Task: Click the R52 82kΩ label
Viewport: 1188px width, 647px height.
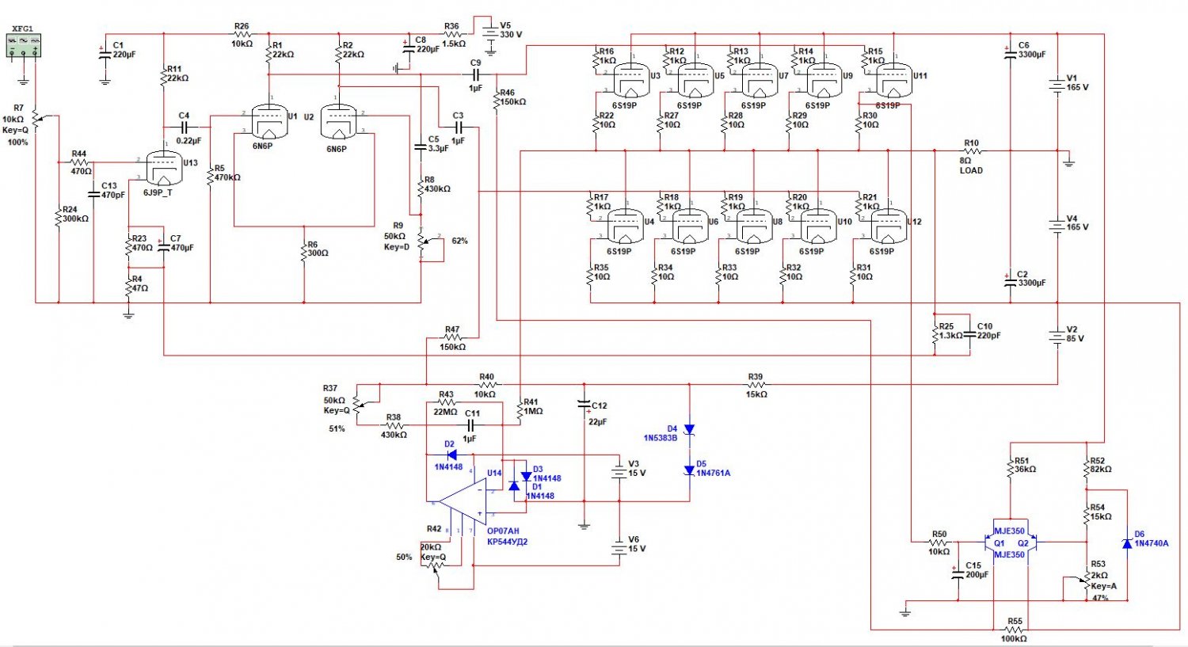Action: tap(1100, 465)
